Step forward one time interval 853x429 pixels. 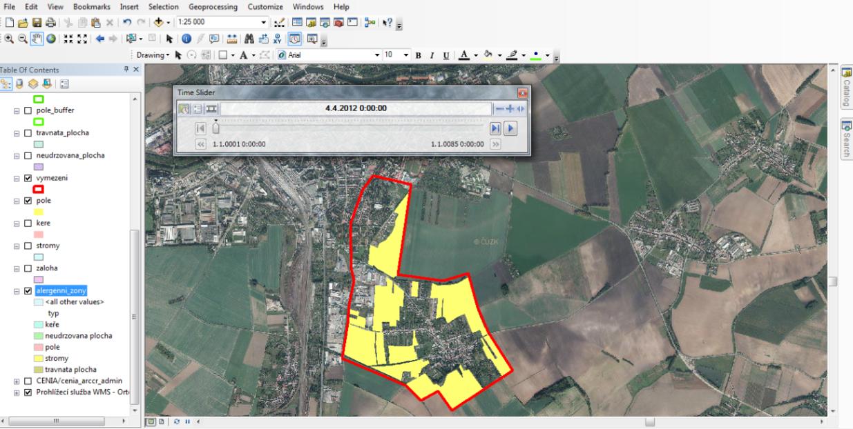click(x=495, y=129)
